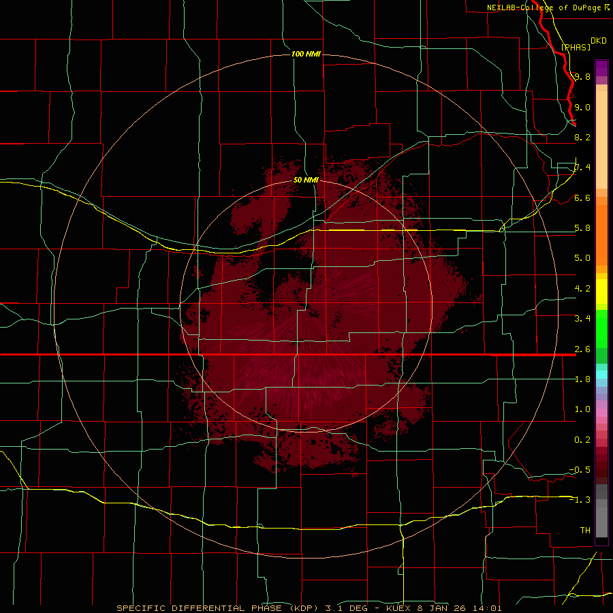Click the SPECIFIC DIFFERENTIAL PHASE caption text
613x613 pixels.
(x=199, y=608)
